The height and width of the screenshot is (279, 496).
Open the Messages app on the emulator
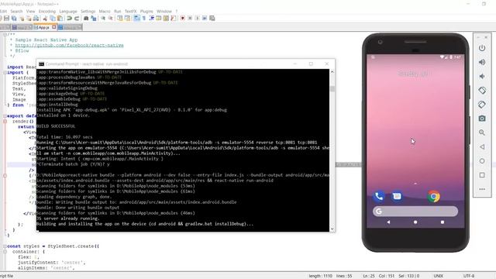coord(397,196)
